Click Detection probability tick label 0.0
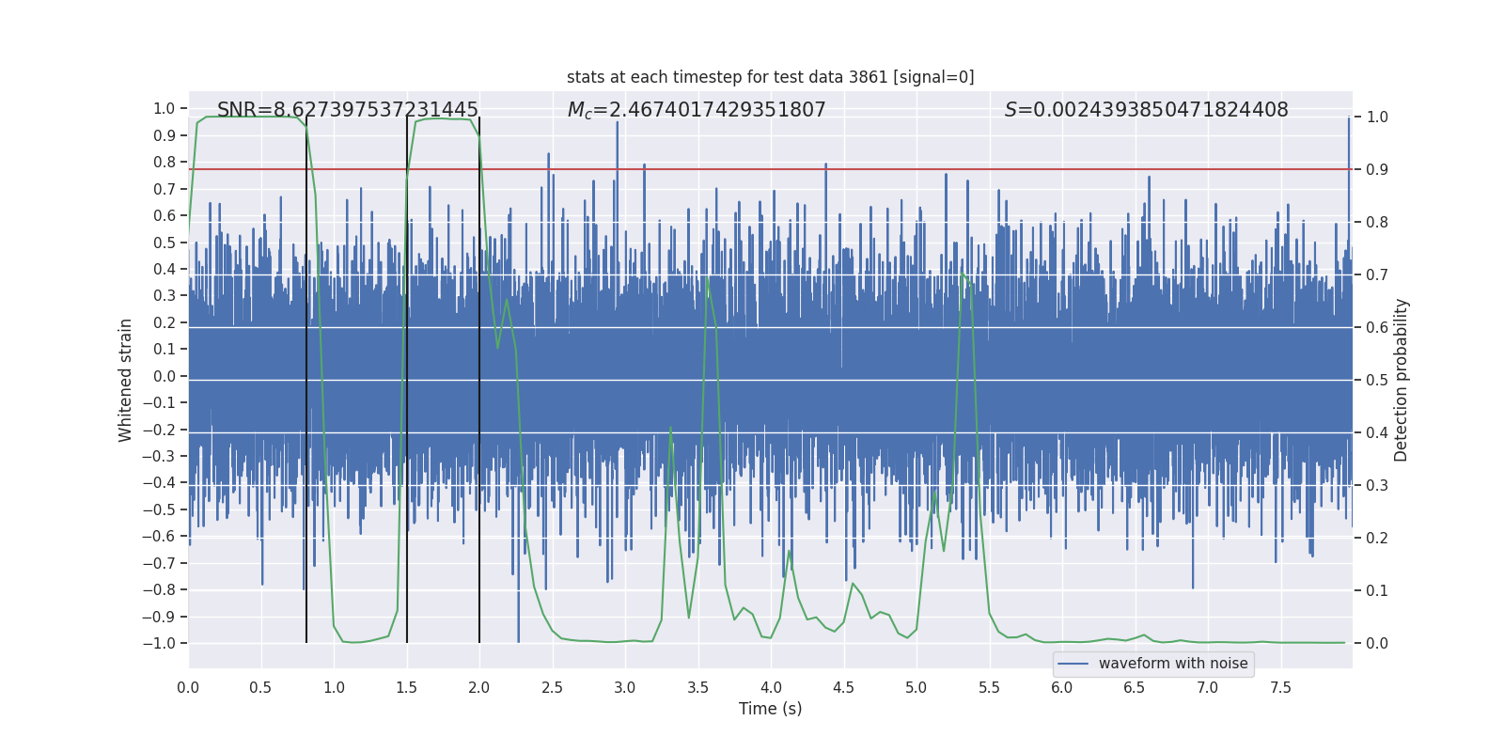The height and width of the screenshot is (752, 1504). pyautogui.click(x=1377, y=644)
